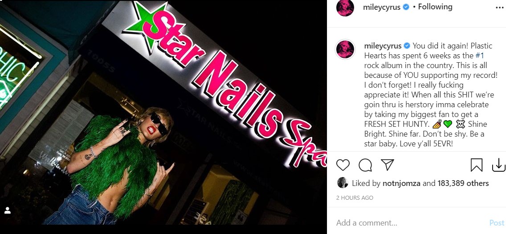Download the post with arrow icon
This screenshot has height=234, width=506.
[x=498, y=165]
